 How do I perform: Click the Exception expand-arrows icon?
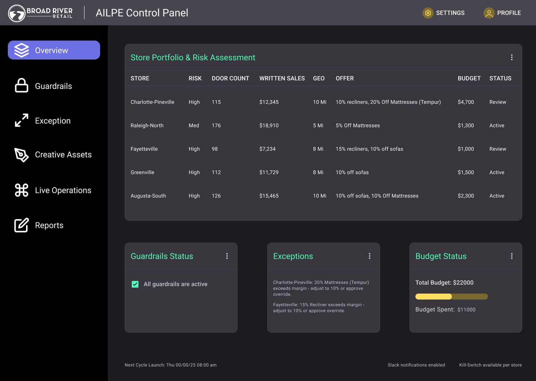pyautogui.click(x=22, y=121)
